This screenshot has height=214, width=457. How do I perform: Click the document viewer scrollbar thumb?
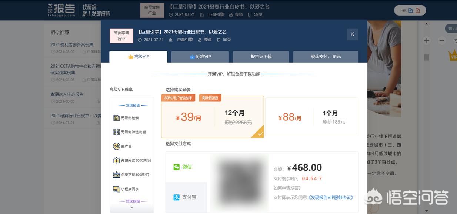tap(426, 57)
